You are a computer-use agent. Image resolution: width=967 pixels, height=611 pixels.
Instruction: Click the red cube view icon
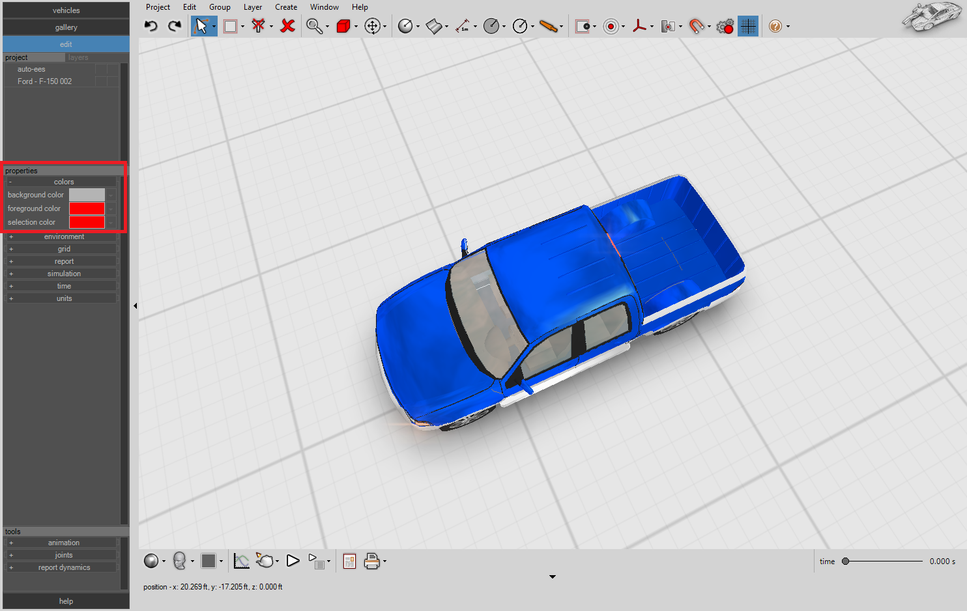coord(343,26)
